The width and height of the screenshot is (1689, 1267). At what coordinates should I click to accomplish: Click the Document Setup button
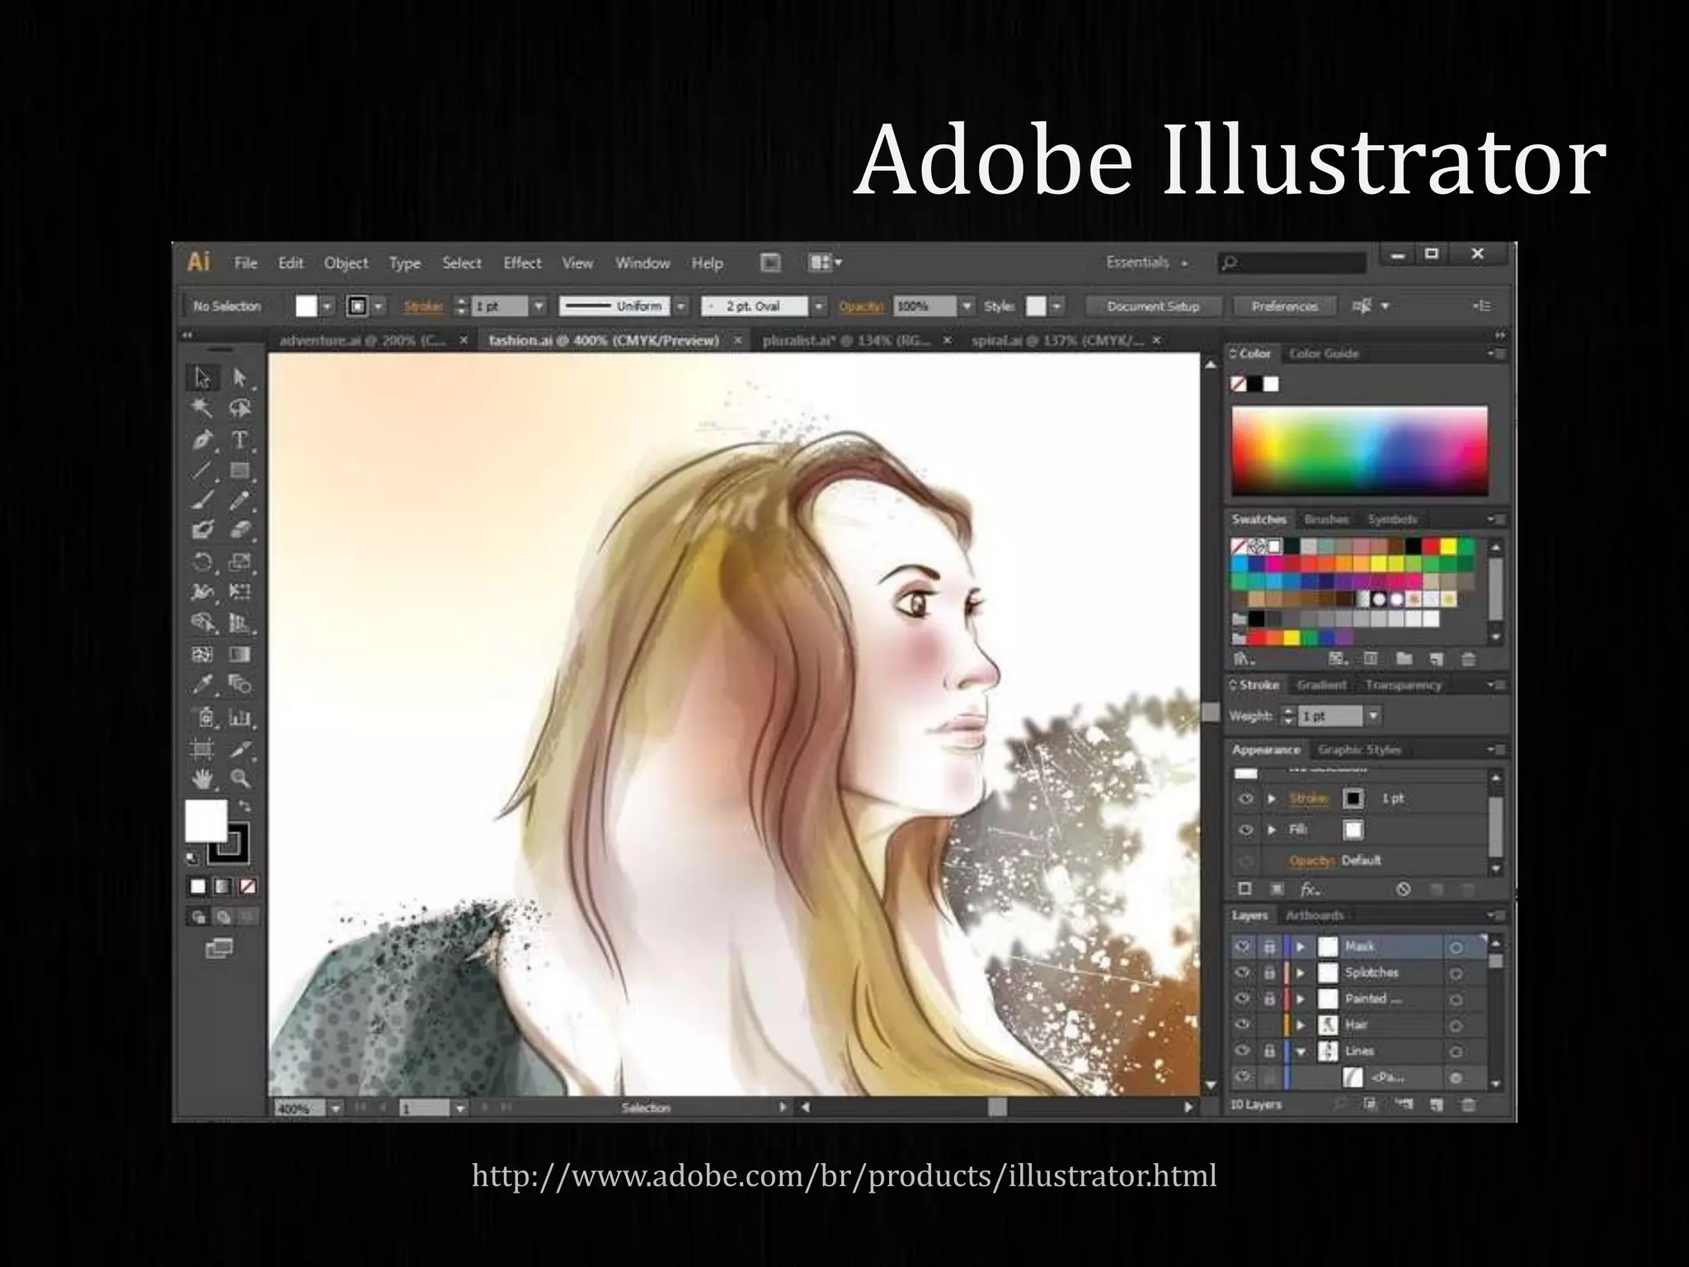1153,306
